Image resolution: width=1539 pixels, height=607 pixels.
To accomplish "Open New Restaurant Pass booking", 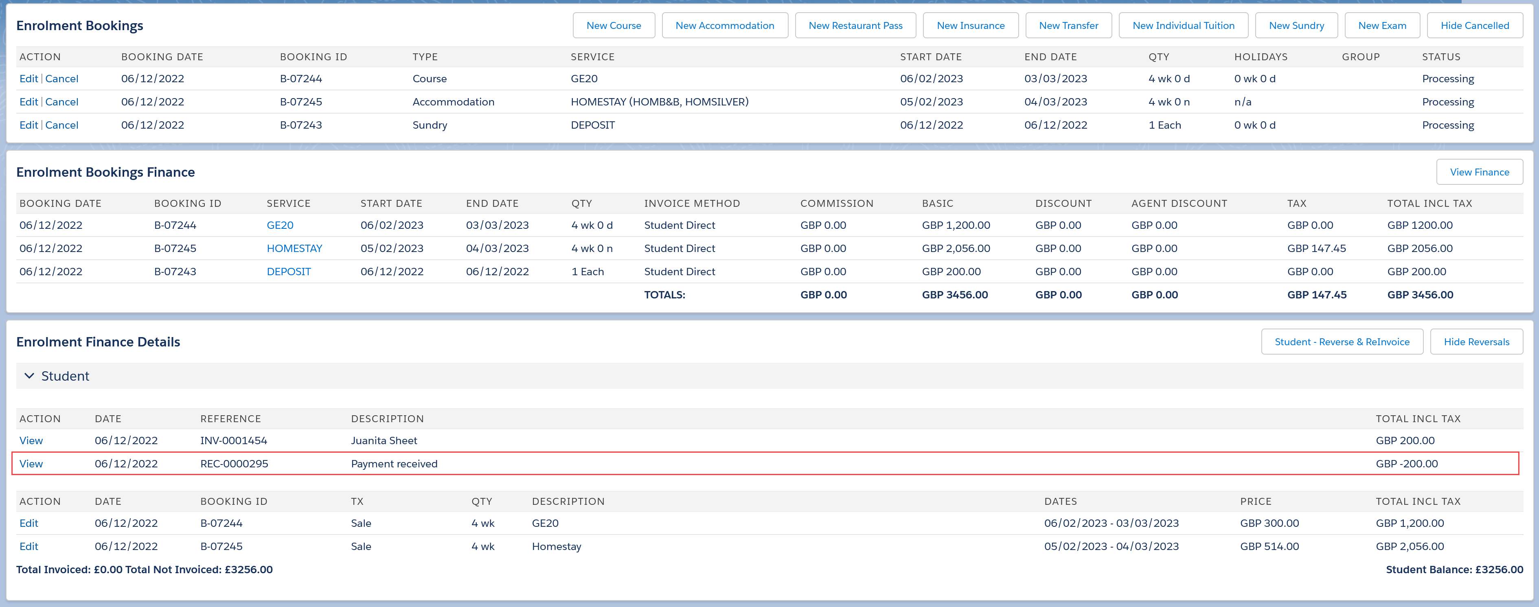I will [x=855, y=26].
